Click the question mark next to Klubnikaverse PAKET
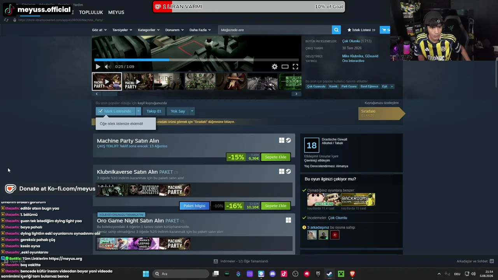This screenshot has width=498, height=280. (x=176, y=172)
